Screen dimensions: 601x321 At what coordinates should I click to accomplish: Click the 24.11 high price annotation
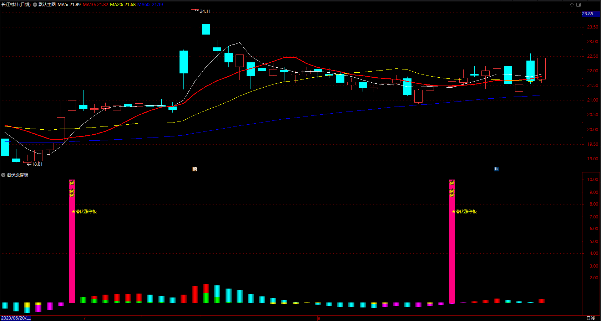click(205, 11)
